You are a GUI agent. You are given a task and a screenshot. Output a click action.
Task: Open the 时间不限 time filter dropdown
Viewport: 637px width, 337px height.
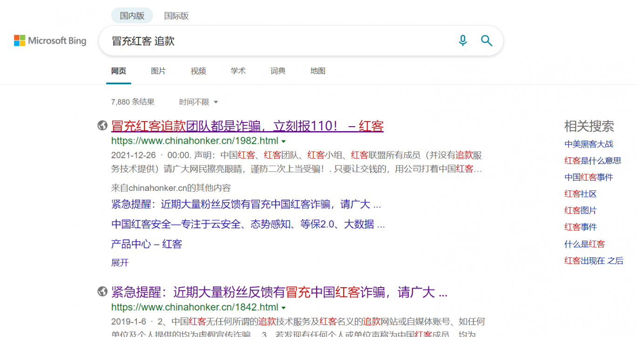198,102
